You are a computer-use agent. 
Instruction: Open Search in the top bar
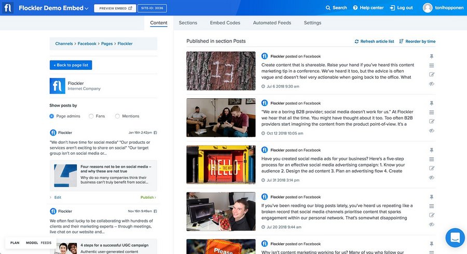336,8
